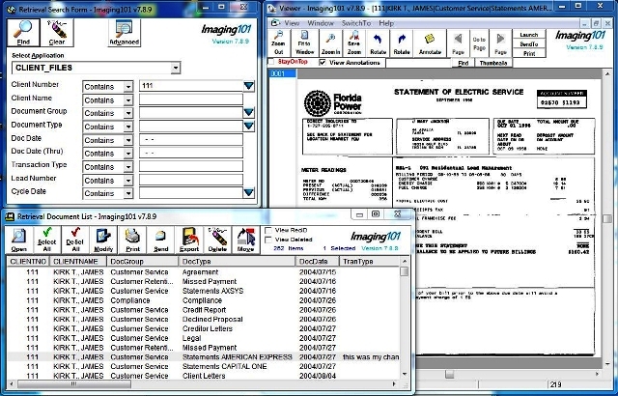Sort by the DocType column header
618x396 pixels.
point(237,261)
